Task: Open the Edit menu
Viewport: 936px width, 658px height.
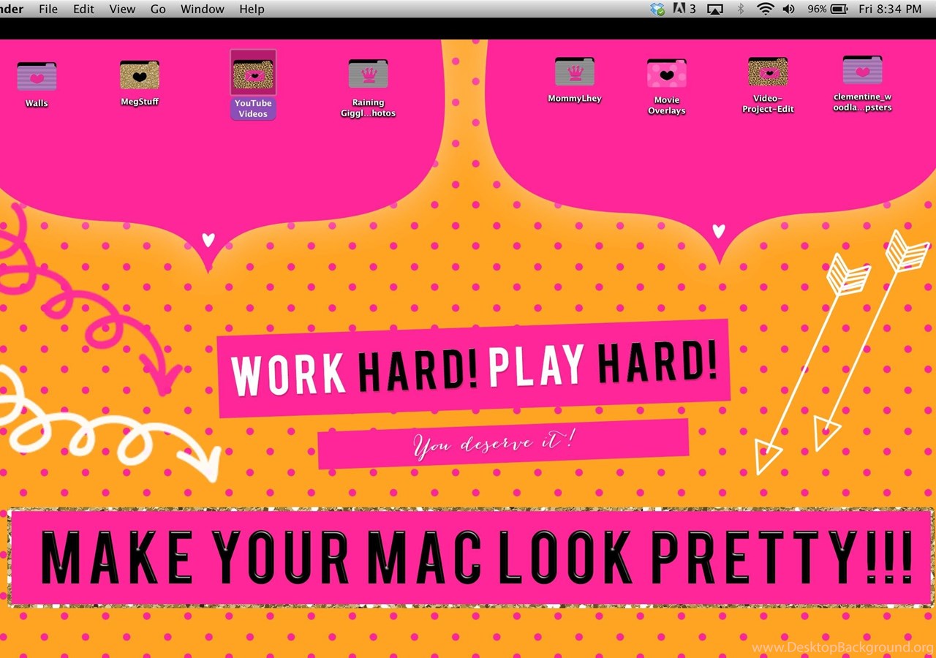Action: 83,9
